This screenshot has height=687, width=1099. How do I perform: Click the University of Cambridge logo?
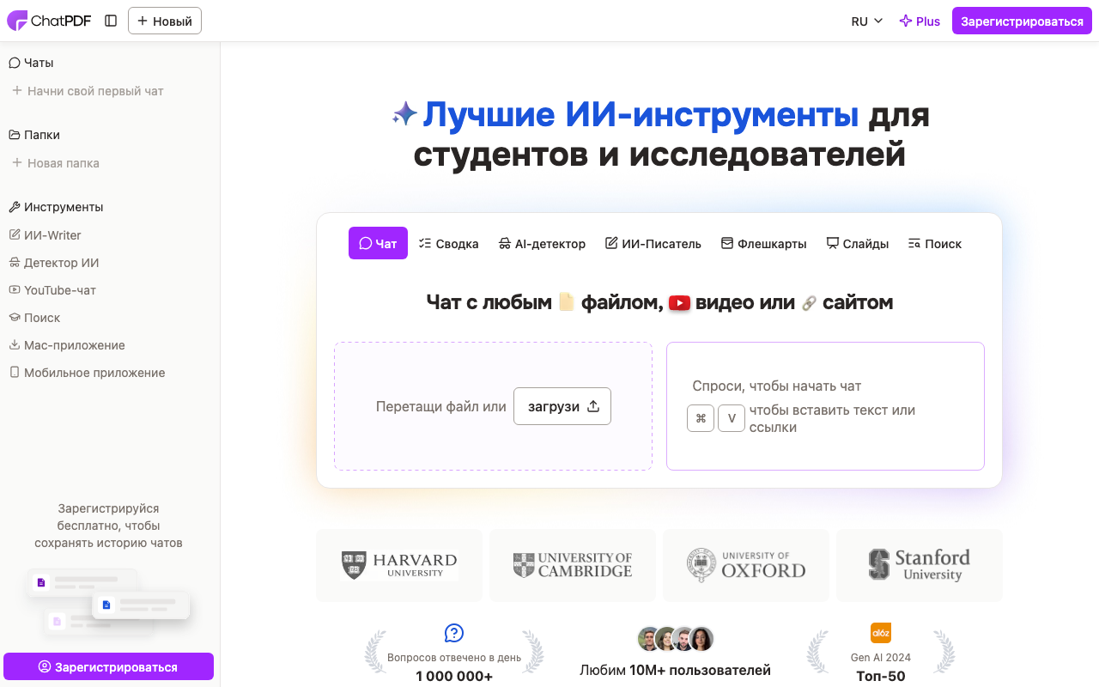[573, 565]
